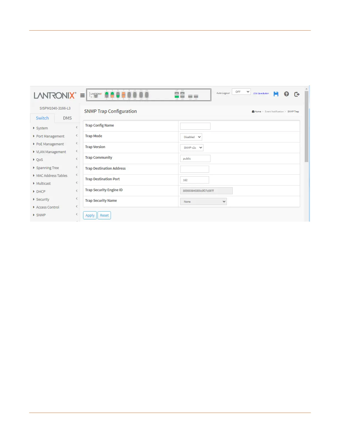Click the SNMP Trap Configuration heading

(111, 111)
